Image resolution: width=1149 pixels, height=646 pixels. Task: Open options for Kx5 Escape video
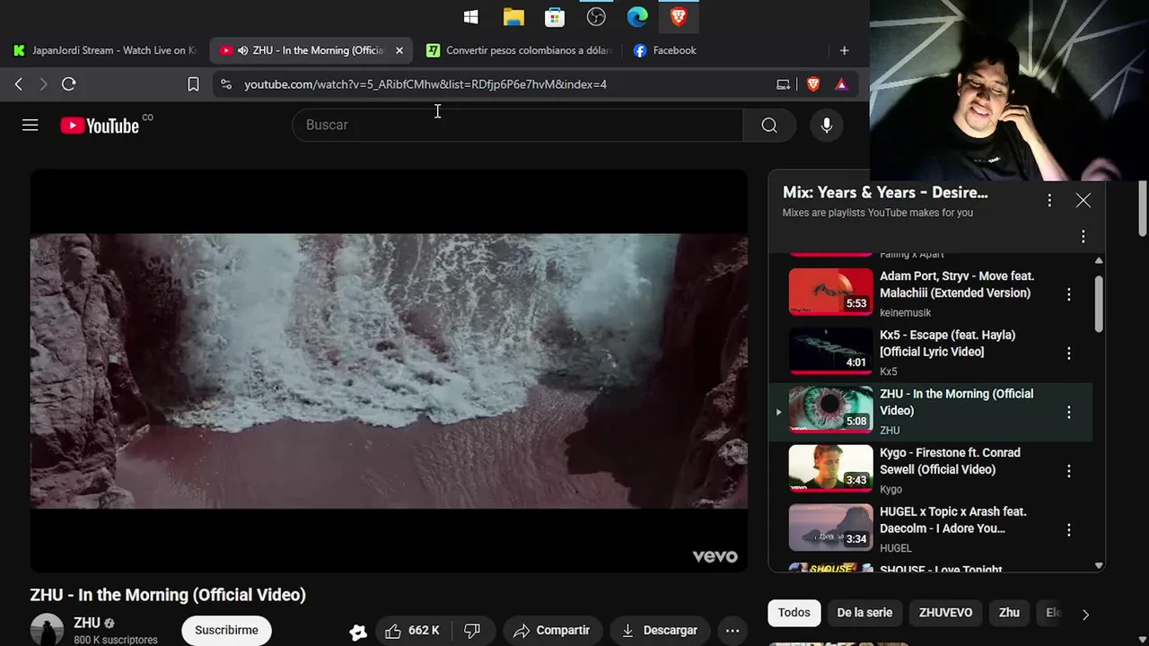coord(1069,354)
